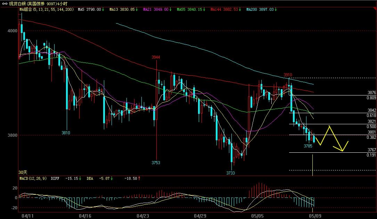377x219 pixels.
Task: Click the down arrow beside MA200 value
Action: (276, 10)
